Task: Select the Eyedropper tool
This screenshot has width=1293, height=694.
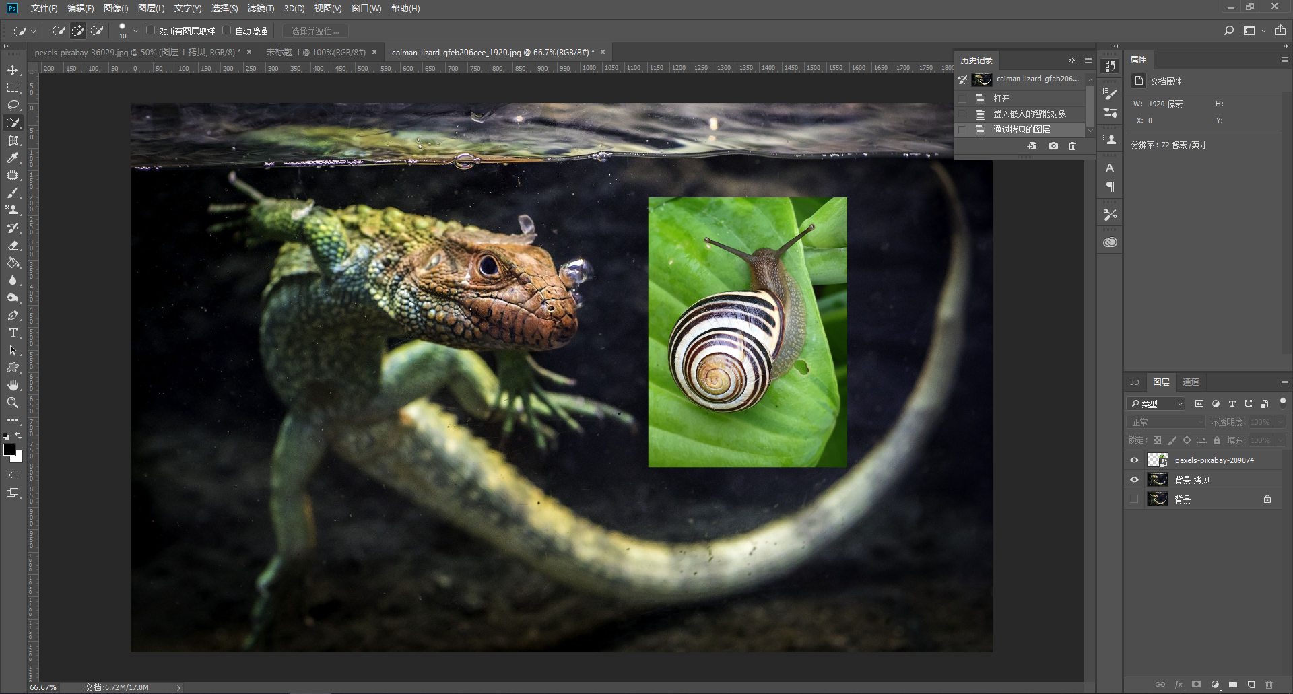Action: click(13, 158)
